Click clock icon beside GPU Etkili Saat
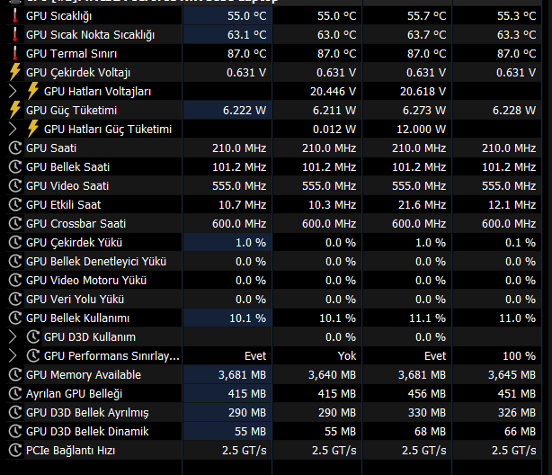Image resolution: width=552 pixels, height=475 pixels. tap(15, 205)
